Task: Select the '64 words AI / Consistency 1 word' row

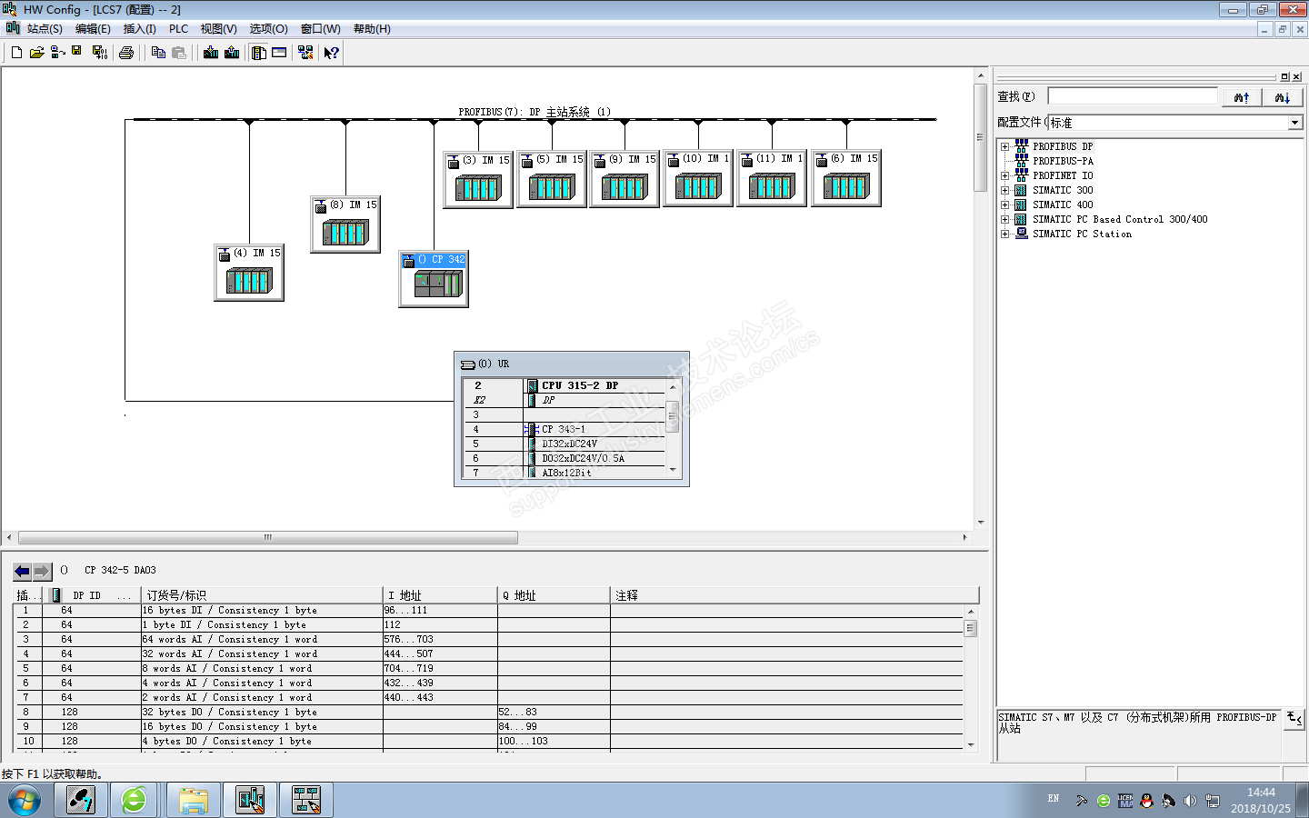Action: pos(489,640)
